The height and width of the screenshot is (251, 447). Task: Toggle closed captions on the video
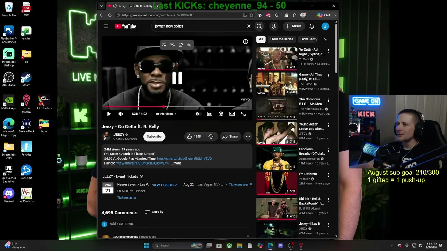[210, 114]
